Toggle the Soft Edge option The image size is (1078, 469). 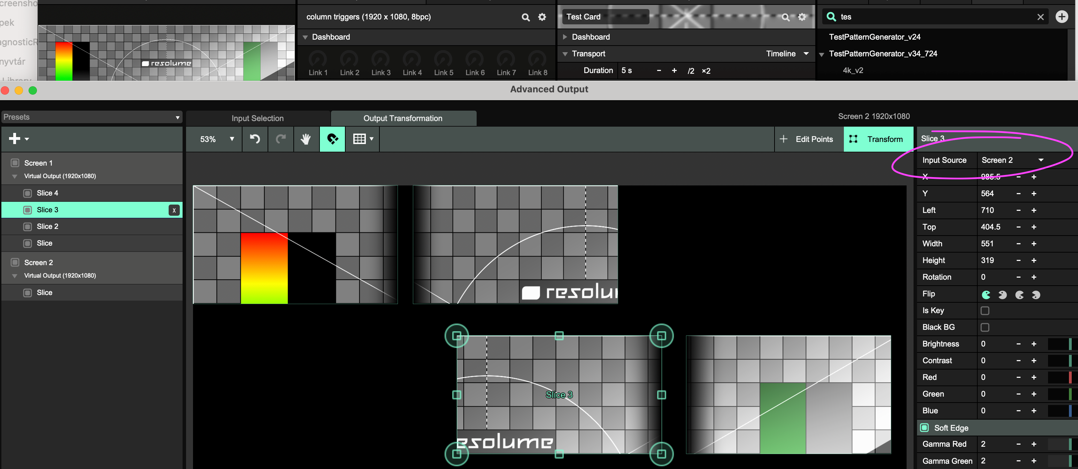[x=924, y=428]
